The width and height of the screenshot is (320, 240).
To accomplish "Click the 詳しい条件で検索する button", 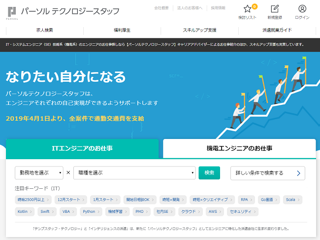I will [x=267, y=173].
